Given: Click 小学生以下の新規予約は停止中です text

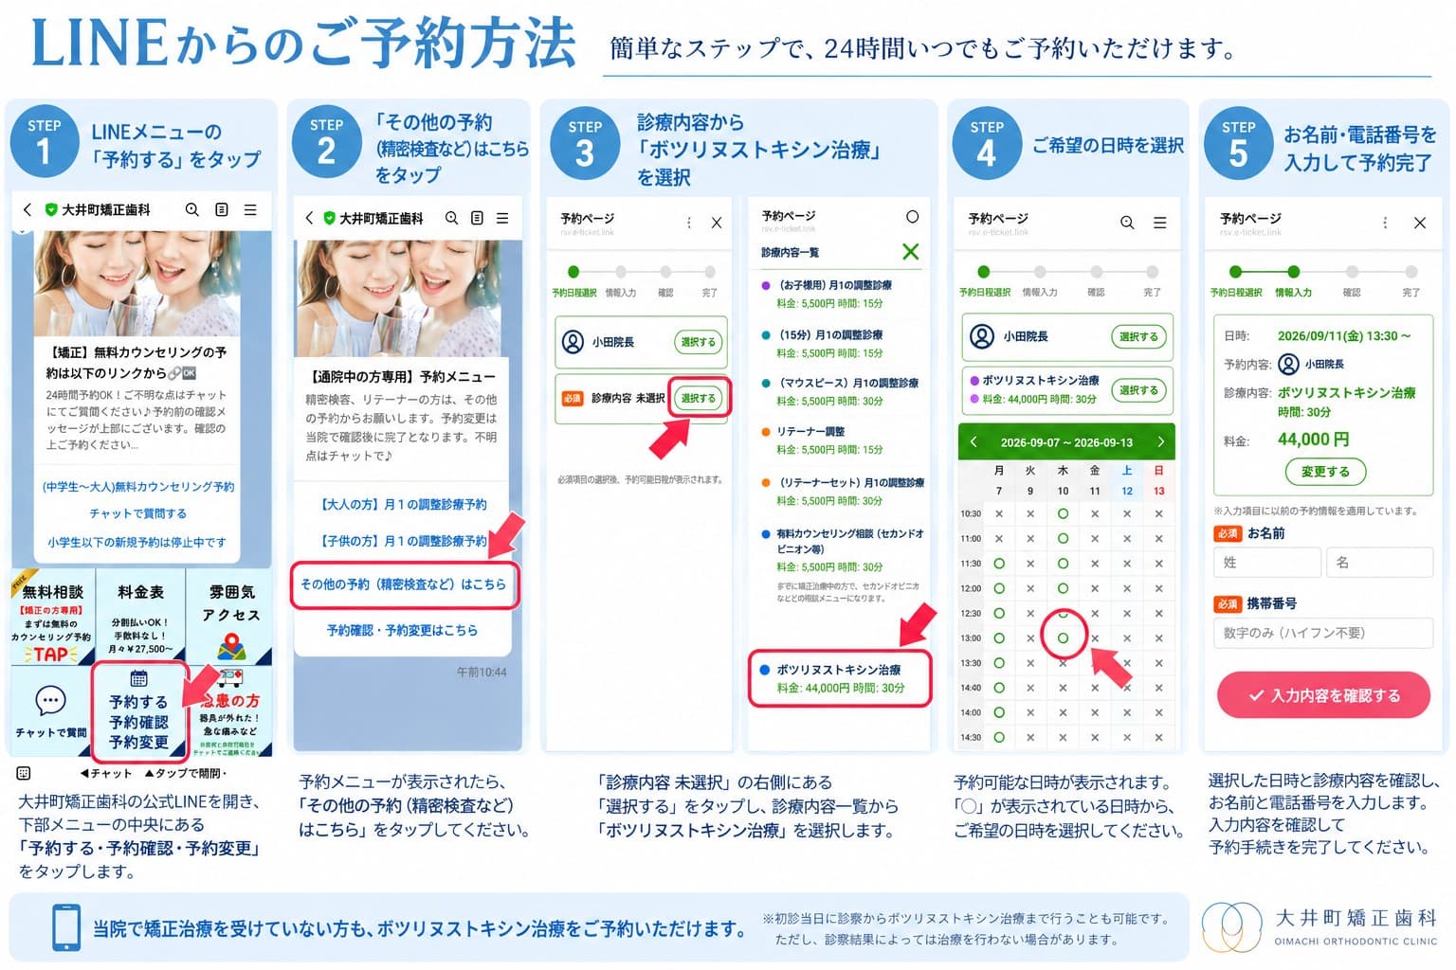Looking at the screenshot, I should pyautogui.click(x=137, y=543).
